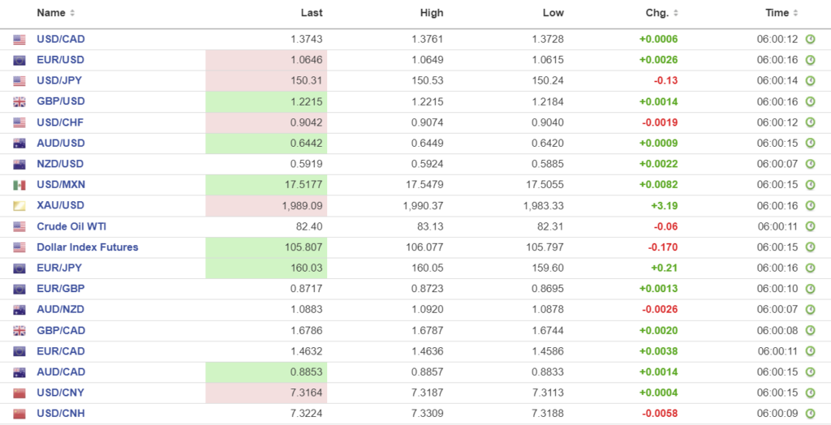Click the clock icon beside XAU/USD time
The image size is (831, 425).
[x=810, y=206]
